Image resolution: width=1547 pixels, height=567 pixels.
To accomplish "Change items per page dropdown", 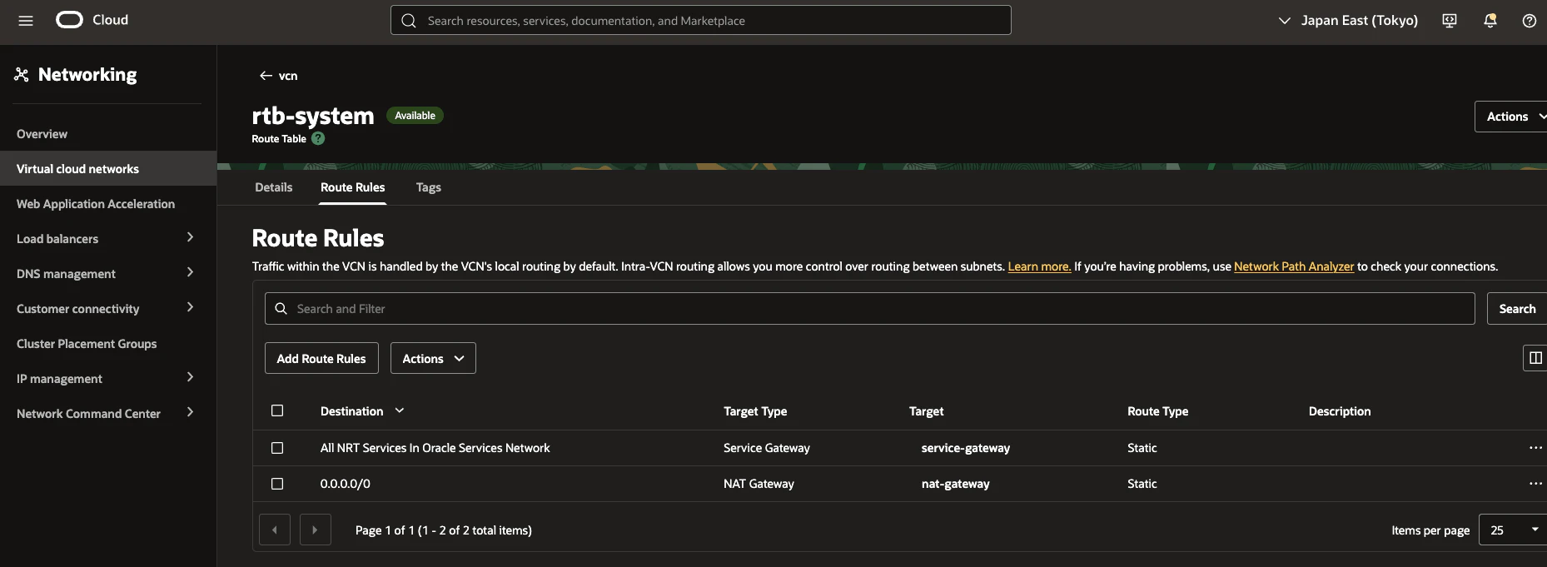I will [1513, 530].
